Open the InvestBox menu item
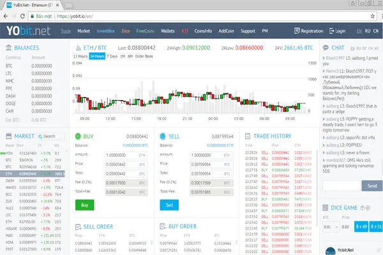The image size is (383, 255). [x=106, y=31]
